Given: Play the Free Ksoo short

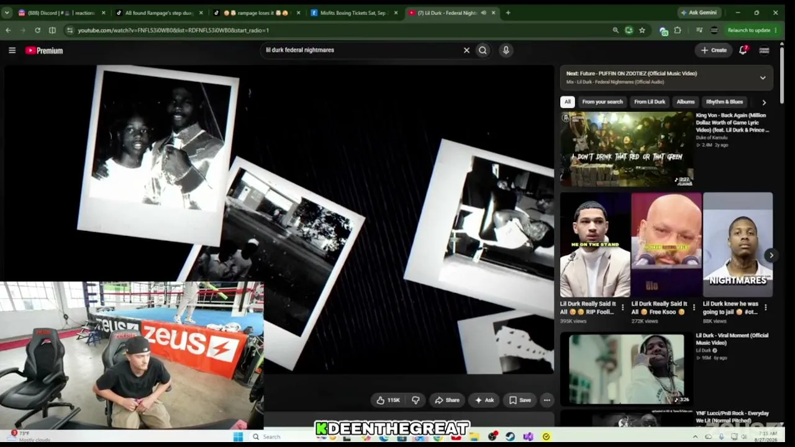Looking at the screenshot, I should pos(666,245).
